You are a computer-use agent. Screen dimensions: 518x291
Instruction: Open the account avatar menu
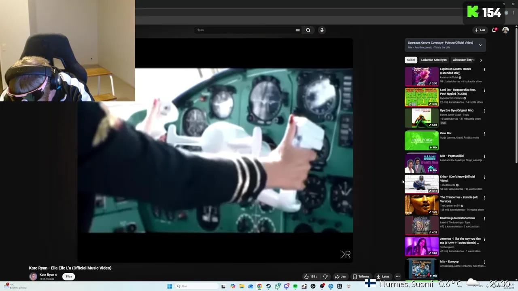pos(505,30)
